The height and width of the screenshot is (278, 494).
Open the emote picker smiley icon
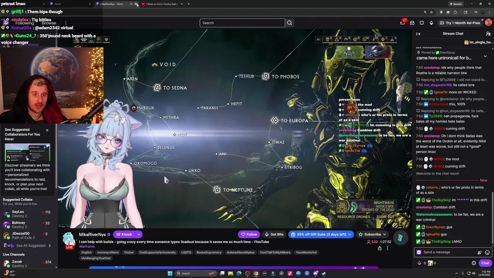(x=487, y=252)
